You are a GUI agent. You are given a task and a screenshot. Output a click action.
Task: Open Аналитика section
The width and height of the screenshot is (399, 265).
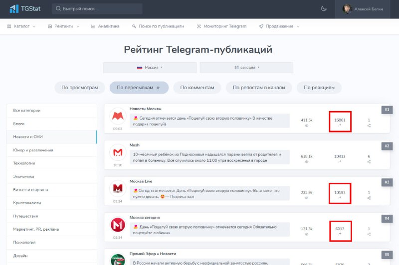tap(105, 26)
